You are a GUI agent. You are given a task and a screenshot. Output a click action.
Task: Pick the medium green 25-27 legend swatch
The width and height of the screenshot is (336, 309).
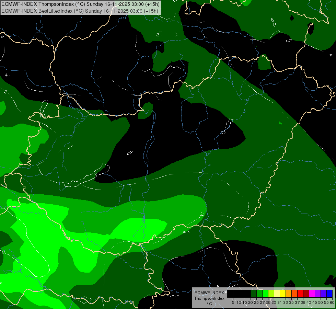[x=259, y=294]
